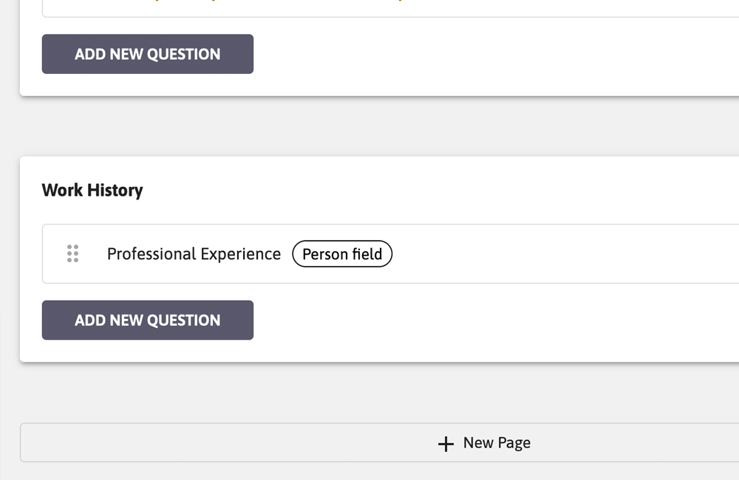
Task: Grab the drag handle beside Professional Experience
Action: [72, 253]
